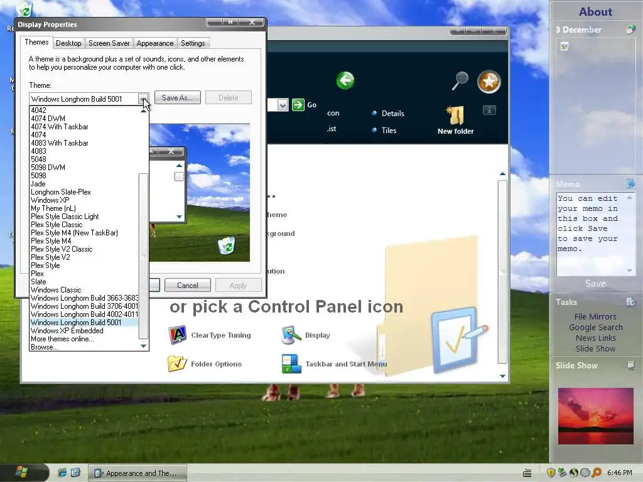Open Google Search link in Tasks
This screenshot has width=643, height=482.
click(595, 327)
